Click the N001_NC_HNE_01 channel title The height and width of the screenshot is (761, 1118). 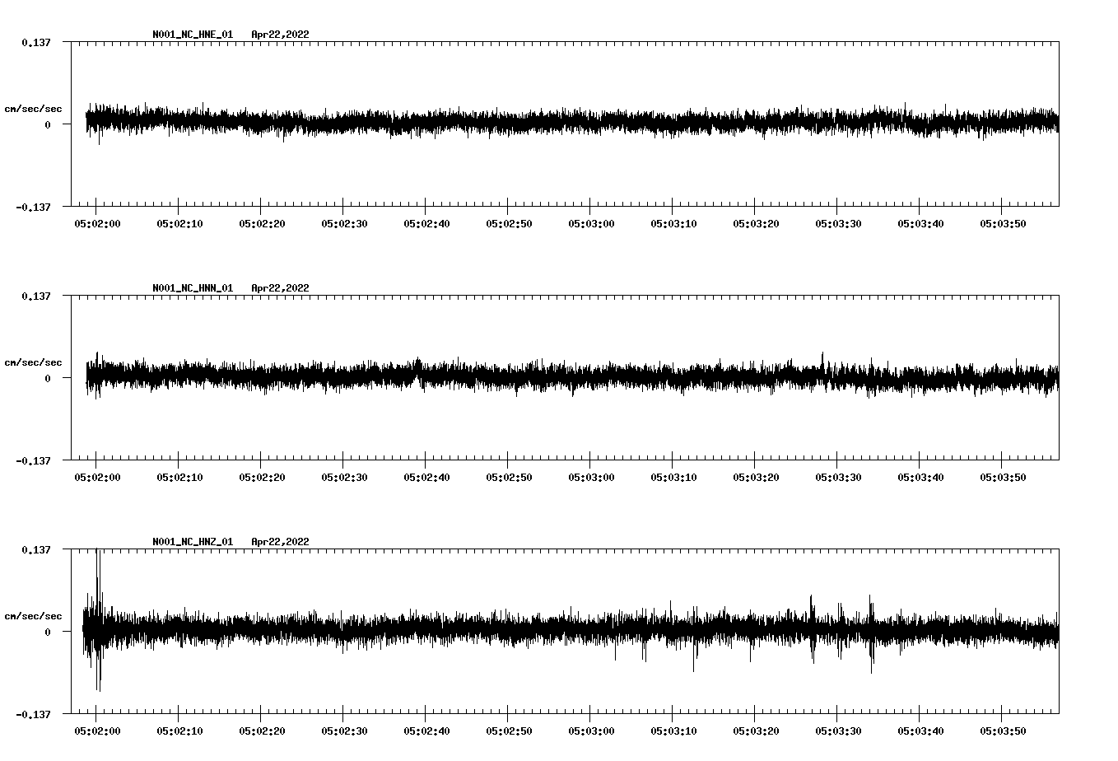pos(193,35)
